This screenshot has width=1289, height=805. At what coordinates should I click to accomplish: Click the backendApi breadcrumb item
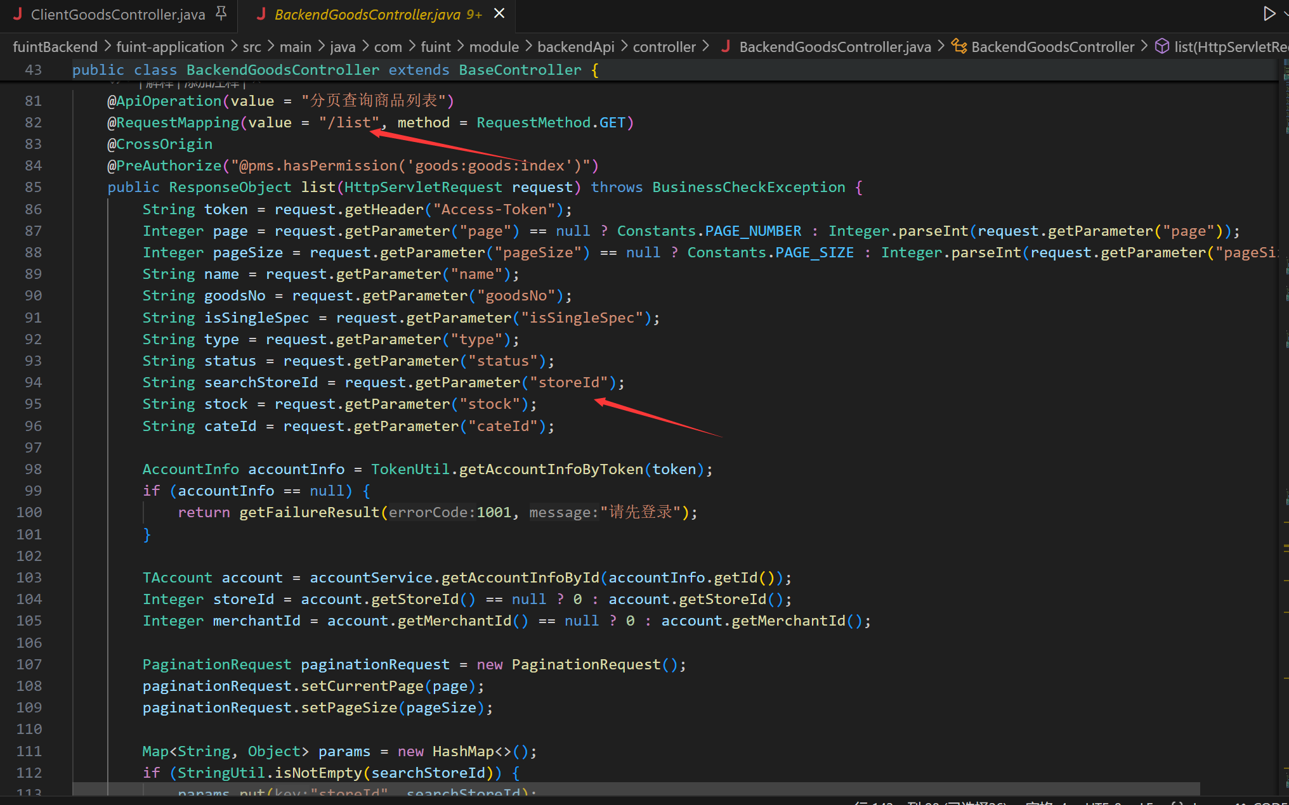point(575,47)
